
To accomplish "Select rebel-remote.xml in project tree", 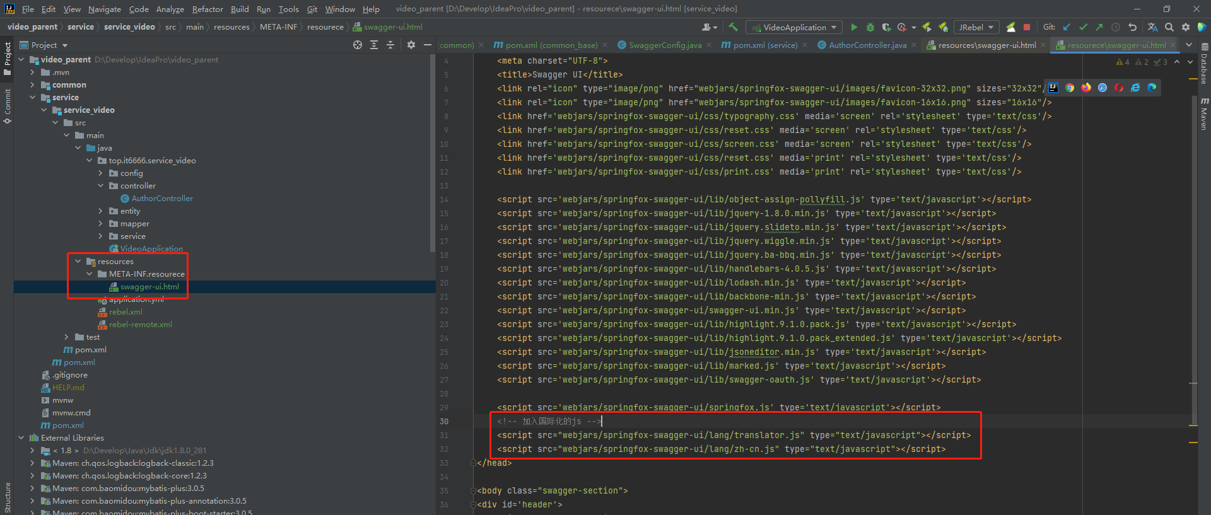I will [x=140, y=324].
